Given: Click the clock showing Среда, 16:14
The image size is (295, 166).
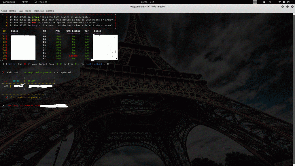Looking at the screenshot, I should click(x=147, y=2).
